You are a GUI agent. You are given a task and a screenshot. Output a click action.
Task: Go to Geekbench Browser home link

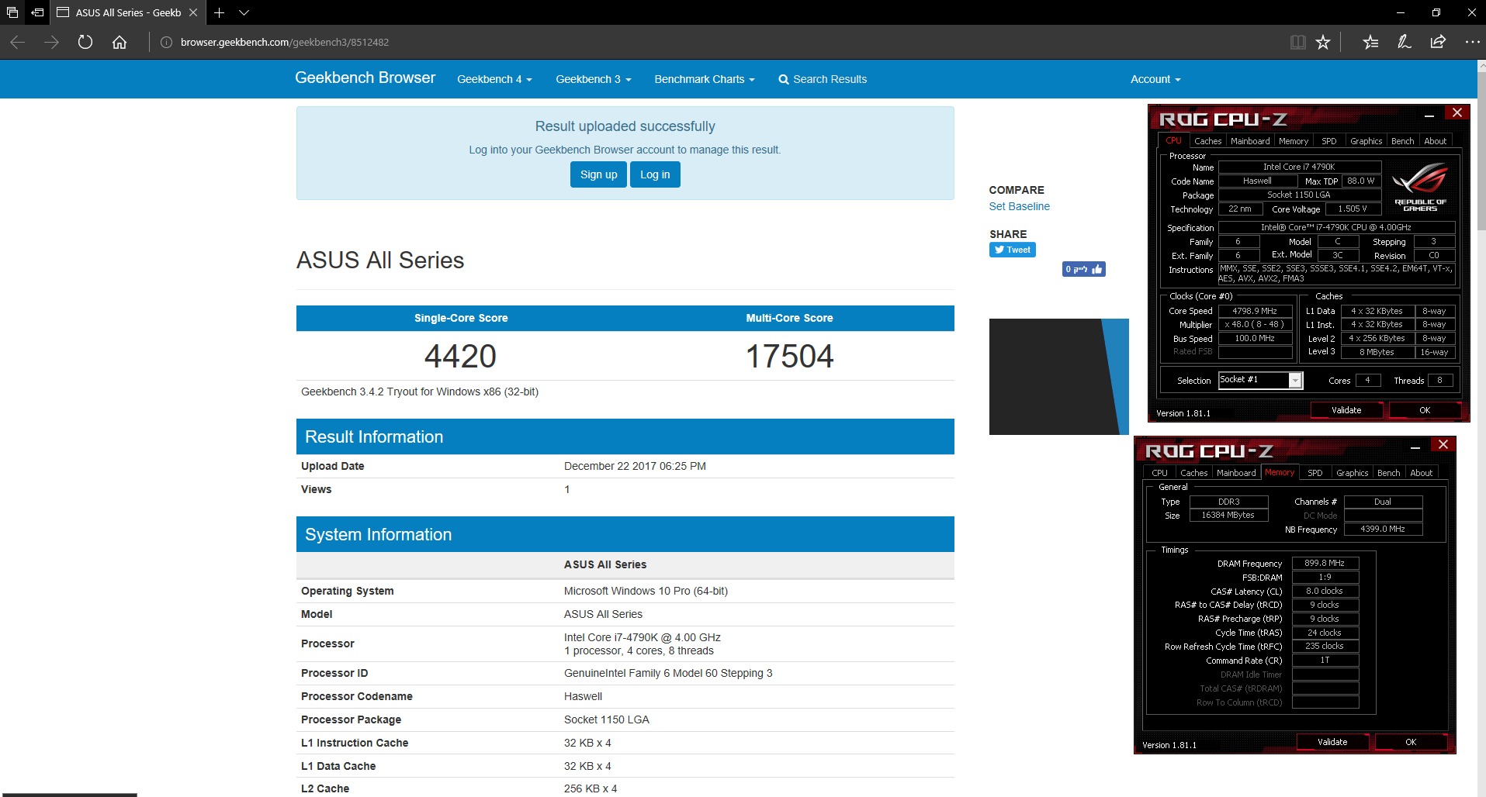(x=365, y=78)
